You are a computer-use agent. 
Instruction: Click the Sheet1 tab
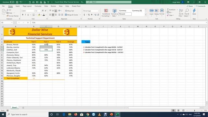tap(15, 108)
